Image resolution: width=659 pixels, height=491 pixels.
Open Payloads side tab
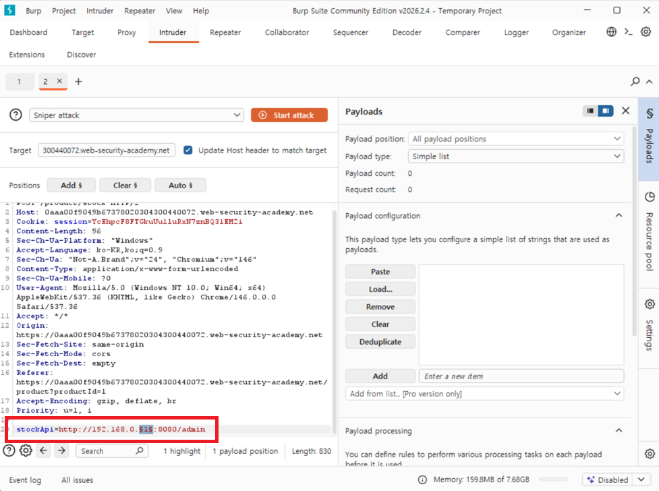click(649, 139)
